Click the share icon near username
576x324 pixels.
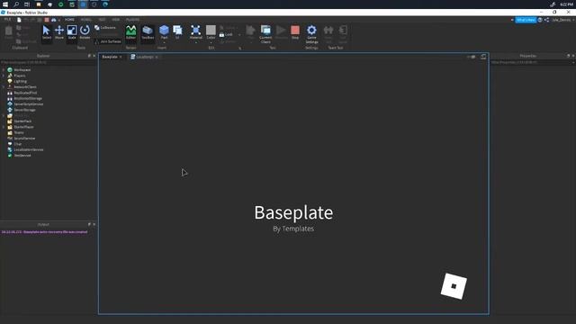pyautogui.click(x=546, y=20)
